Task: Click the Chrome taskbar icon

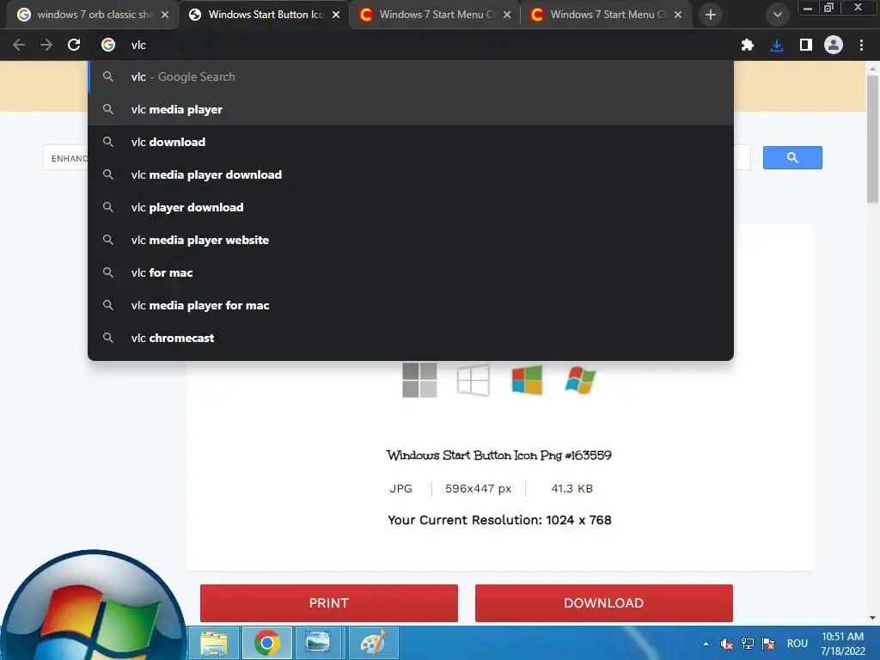Action: click(x=267, y=643)
